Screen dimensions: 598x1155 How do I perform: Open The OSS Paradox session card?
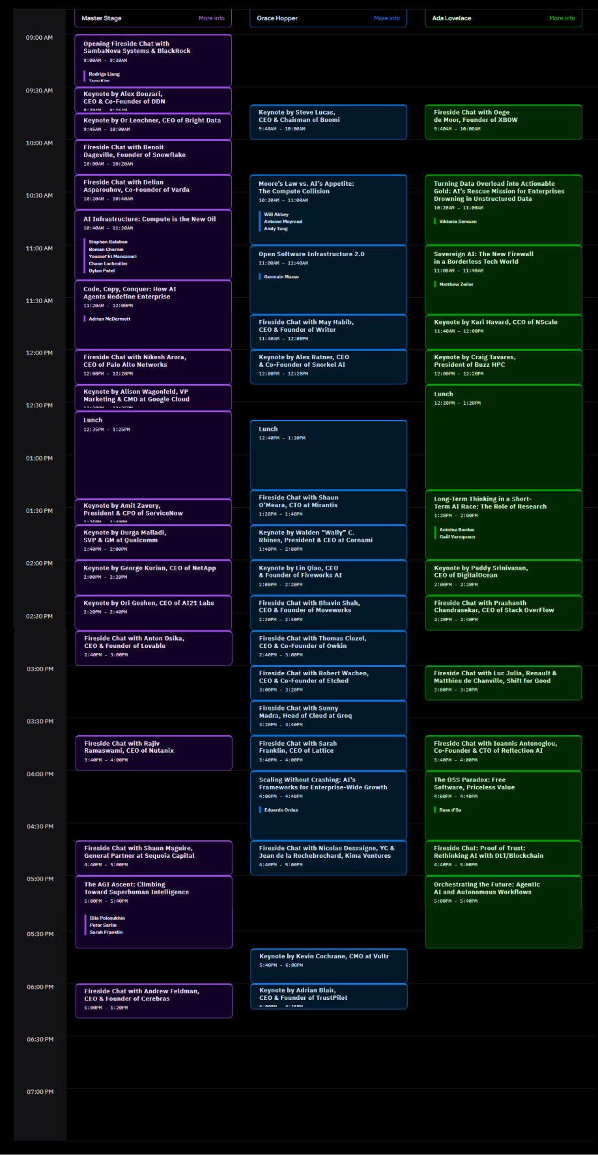[x=504, y=806]
